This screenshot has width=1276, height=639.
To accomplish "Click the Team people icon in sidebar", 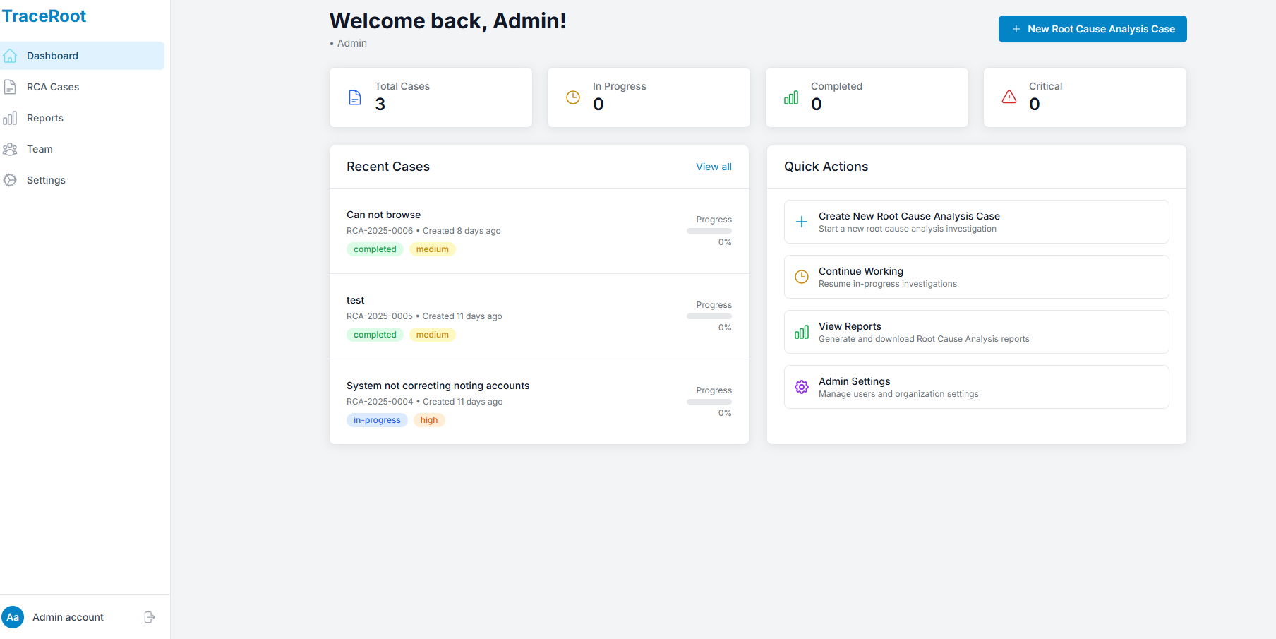I will [x=10, y=149].
